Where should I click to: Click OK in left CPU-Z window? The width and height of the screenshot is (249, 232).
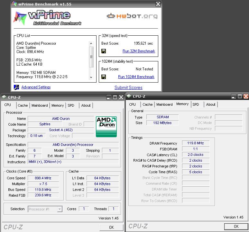[112, 228]
